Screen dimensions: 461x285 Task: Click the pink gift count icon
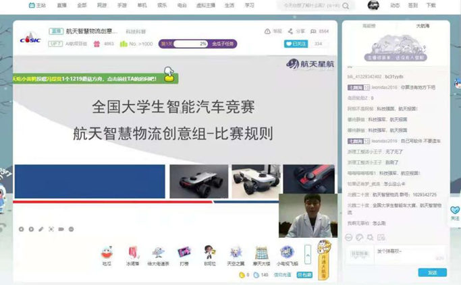[x=97, y=44]
